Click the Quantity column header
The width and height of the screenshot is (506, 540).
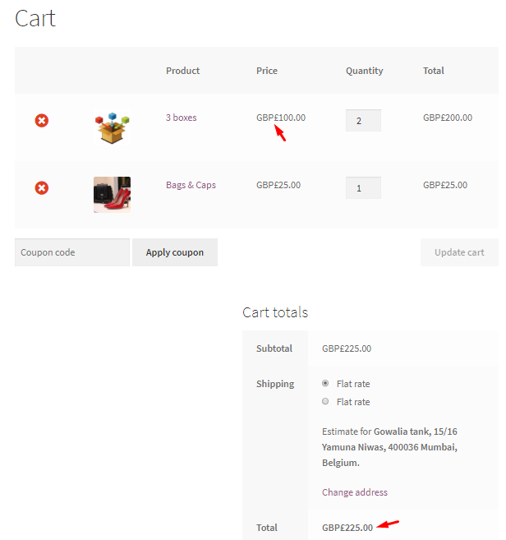[364, 71]
